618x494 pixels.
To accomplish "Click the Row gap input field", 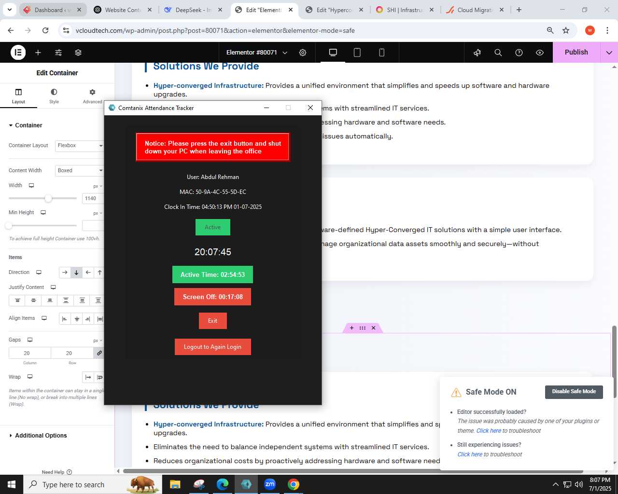I will 72,353.
